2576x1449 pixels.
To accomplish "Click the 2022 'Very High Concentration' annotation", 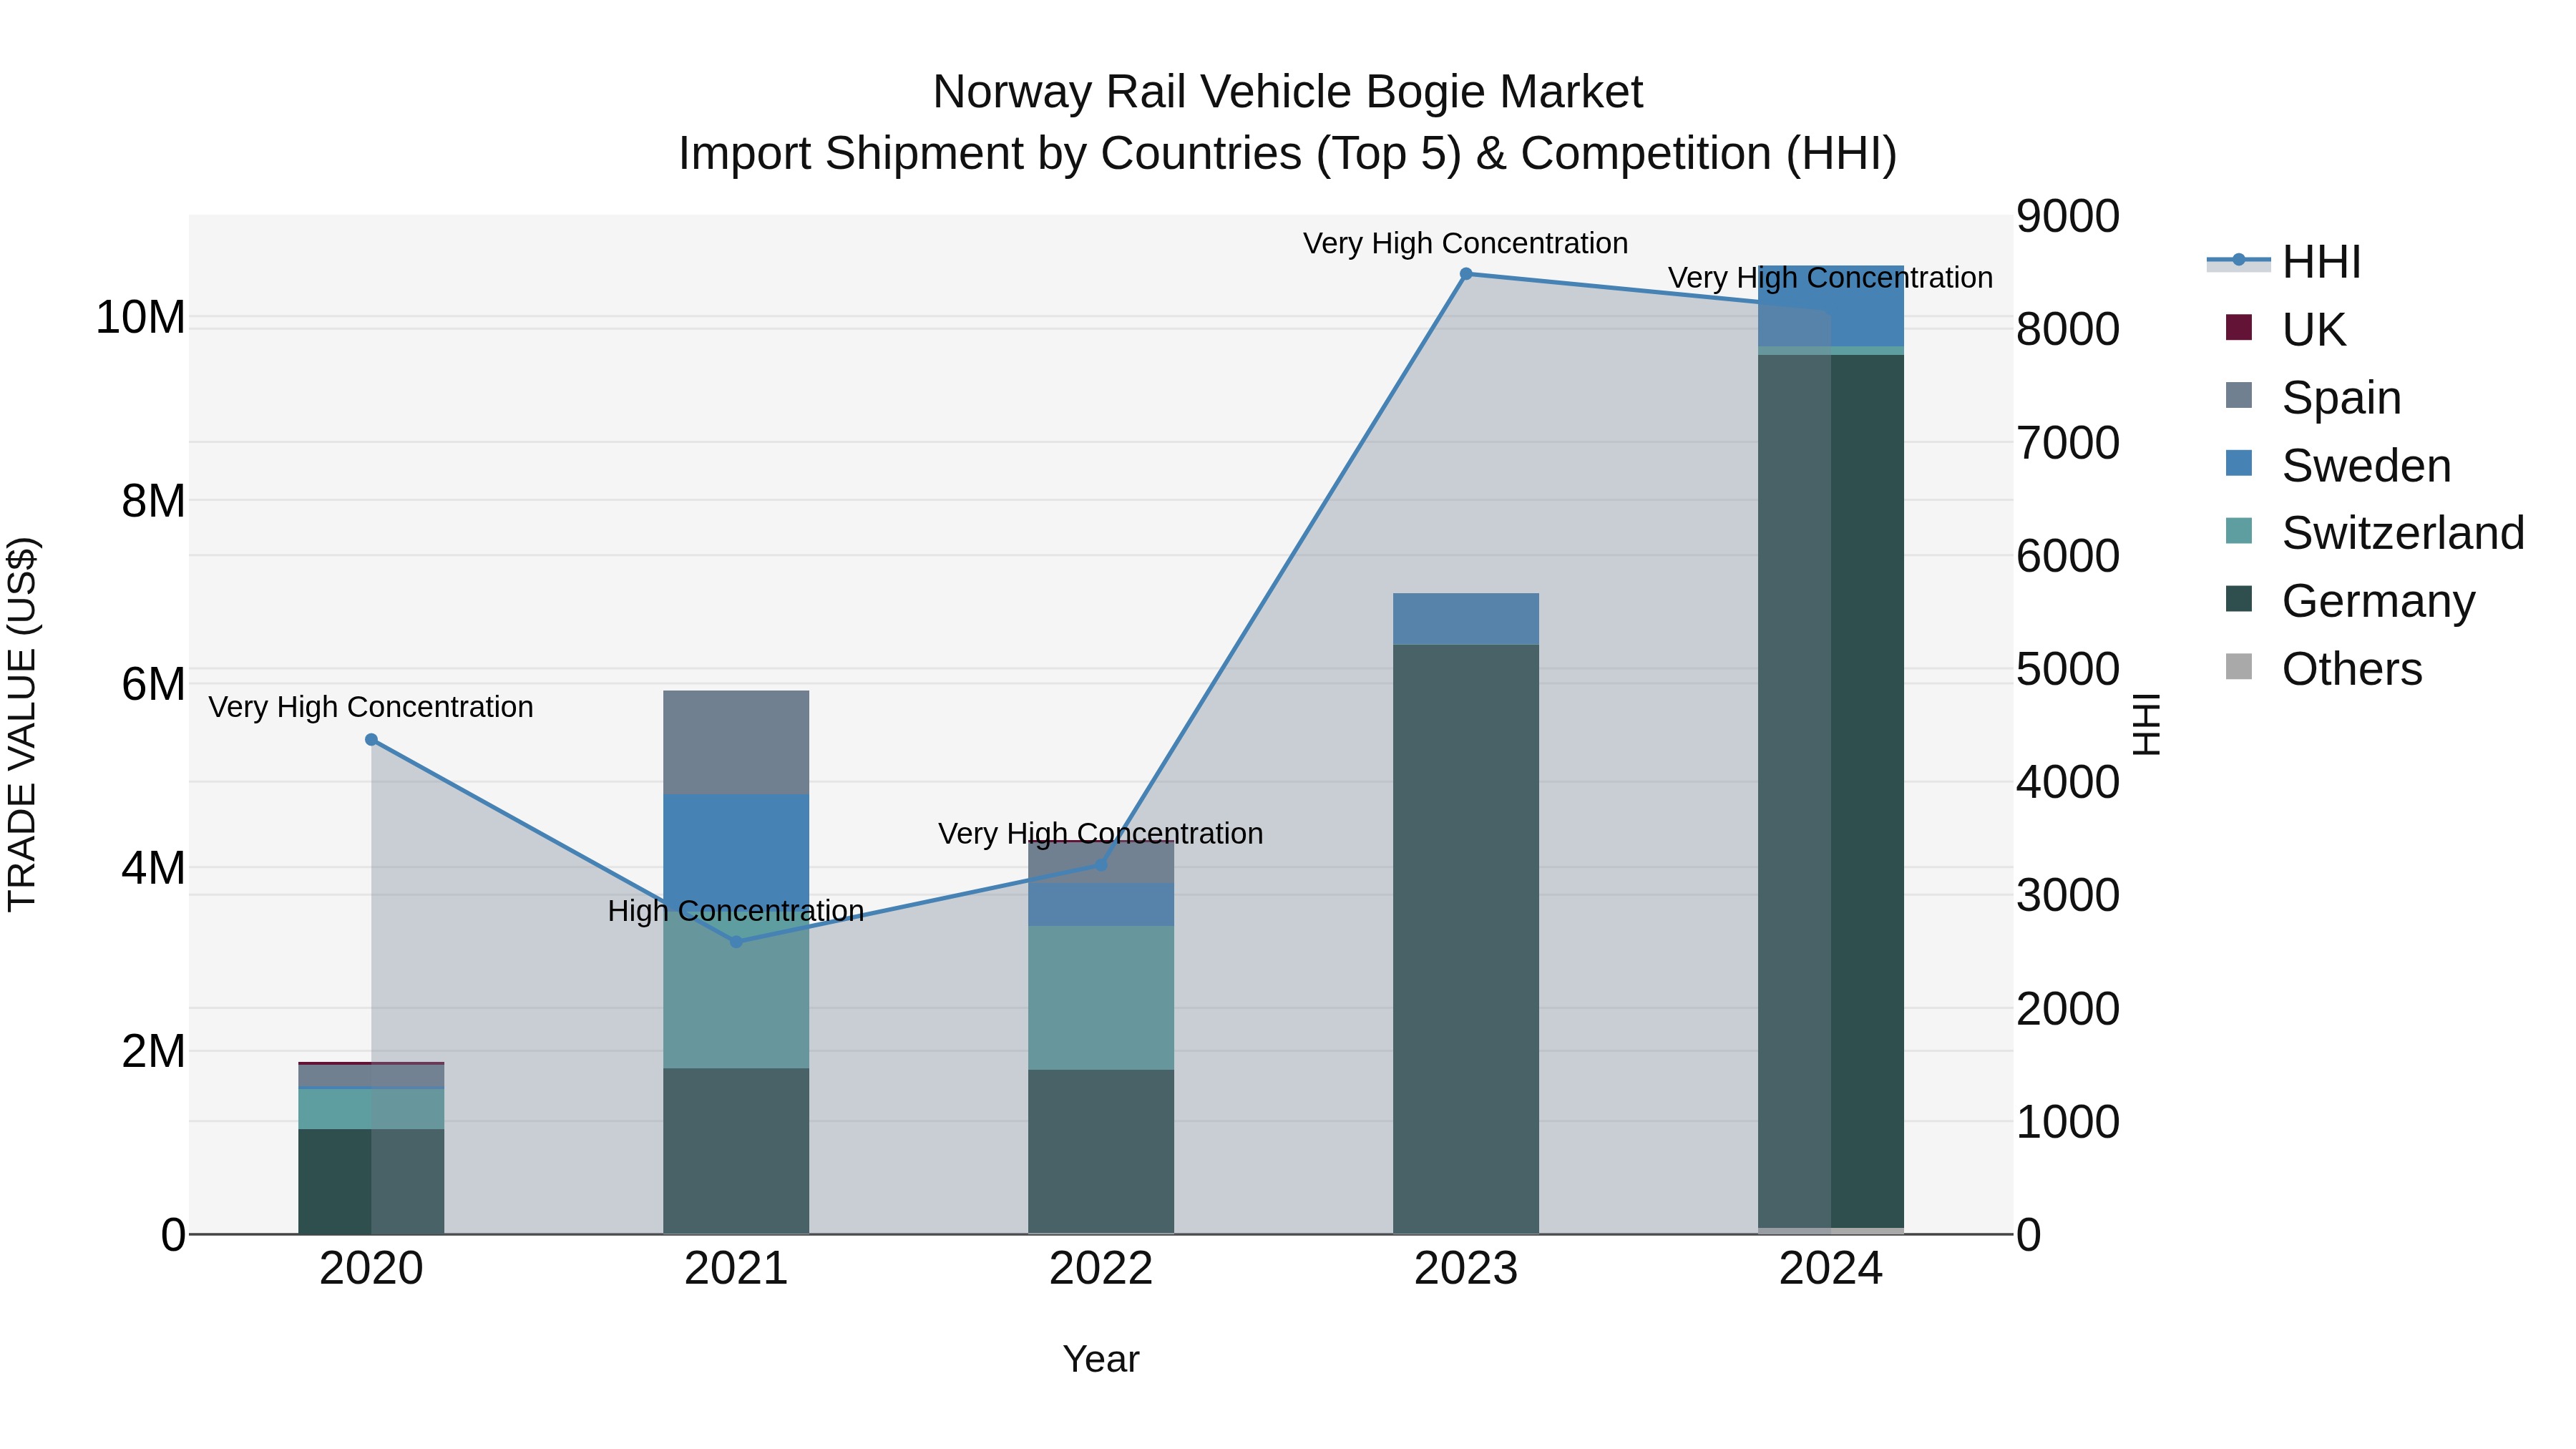I will tap(1101, 833).
